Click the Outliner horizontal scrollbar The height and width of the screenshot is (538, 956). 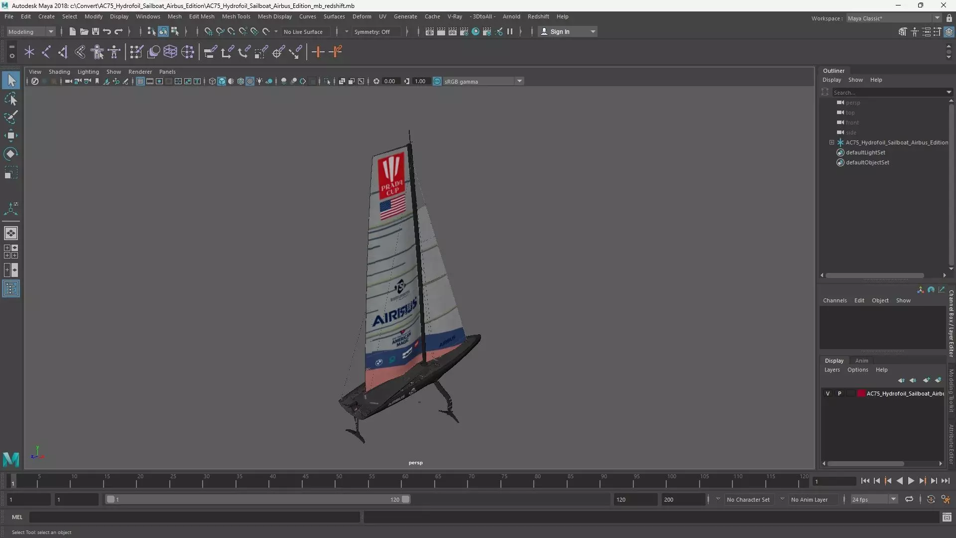[874, 275]
